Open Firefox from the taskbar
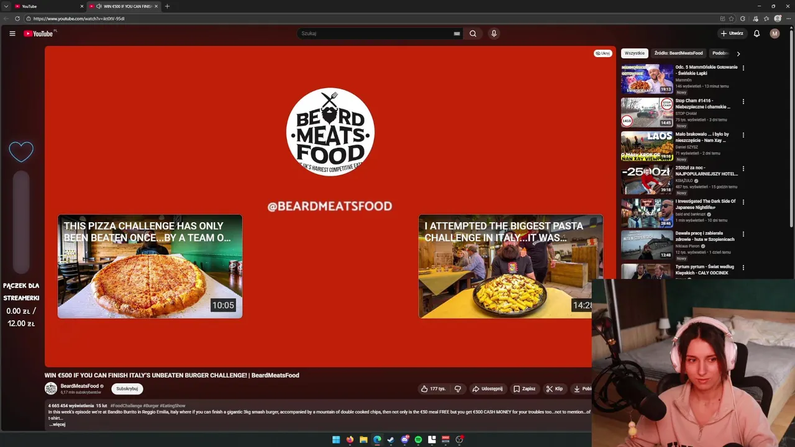 pos(350,440)
